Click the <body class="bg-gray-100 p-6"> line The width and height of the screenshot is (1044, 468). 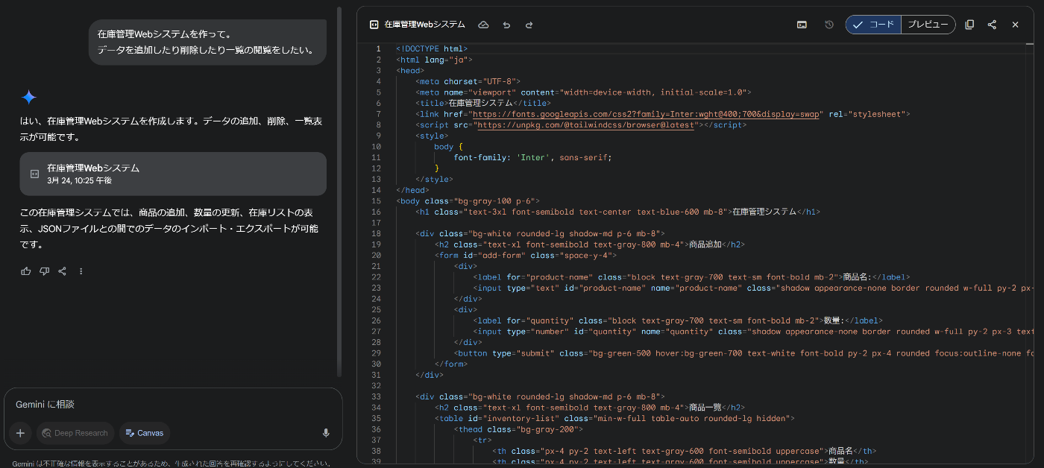tap(468, 200)
